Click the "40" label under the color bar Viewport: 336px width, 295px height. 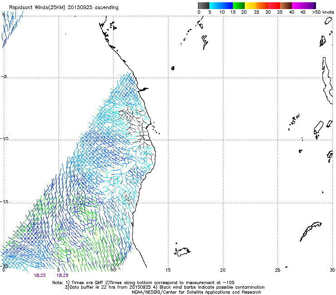[x=292, y=12]
